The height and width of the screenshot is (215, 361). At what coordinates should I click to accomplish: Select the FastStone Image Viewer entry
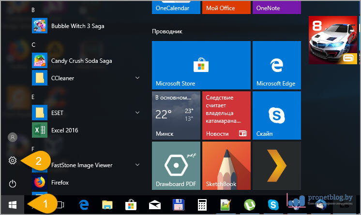click(86, 165)
